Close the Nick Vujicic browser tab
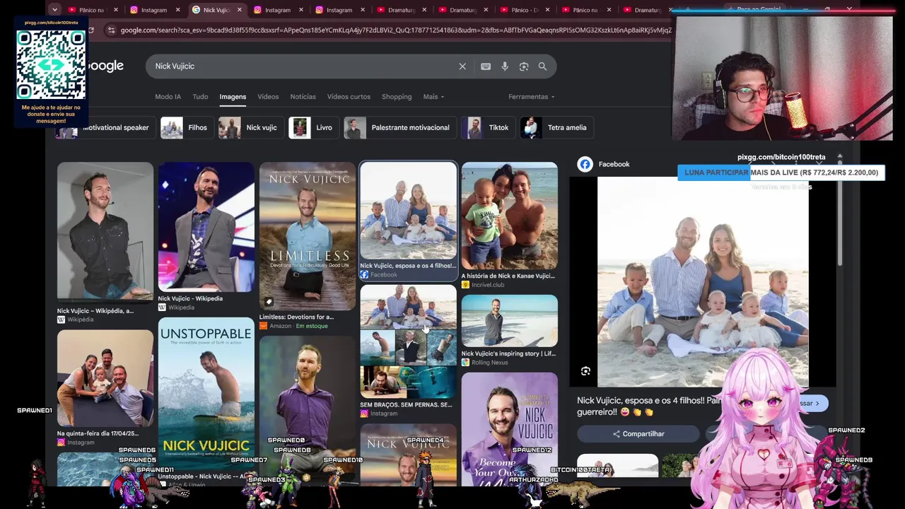905x509 pixels. (x=240, y=10)
